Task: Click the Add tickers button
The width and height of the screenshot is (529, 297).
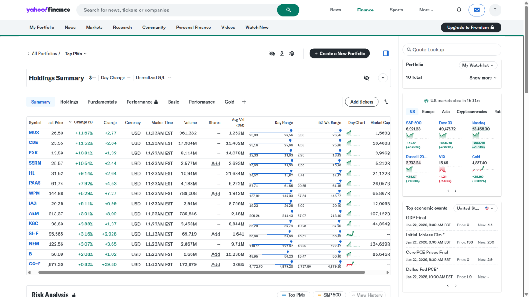Action: [362, 102]
